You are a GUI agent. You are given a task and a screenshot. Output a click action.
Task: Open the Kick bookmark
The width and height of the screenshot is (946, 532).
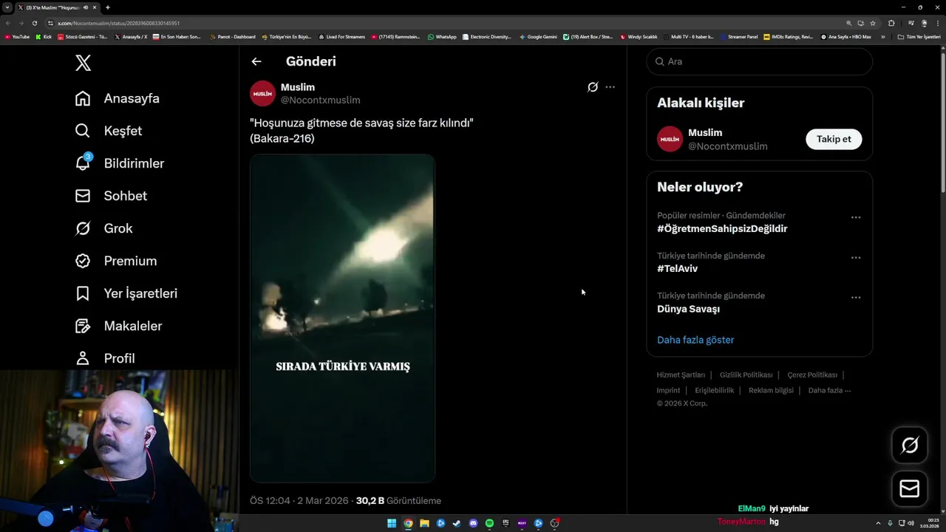click(44, 36)
